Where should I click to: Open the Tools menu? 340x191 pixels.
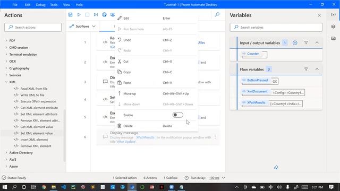tap(54, 5)
